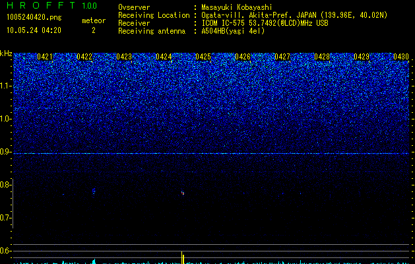This screenshot has height=264, width=415.
Task: Click the 0421 time marker
Action: coord(45,57)
